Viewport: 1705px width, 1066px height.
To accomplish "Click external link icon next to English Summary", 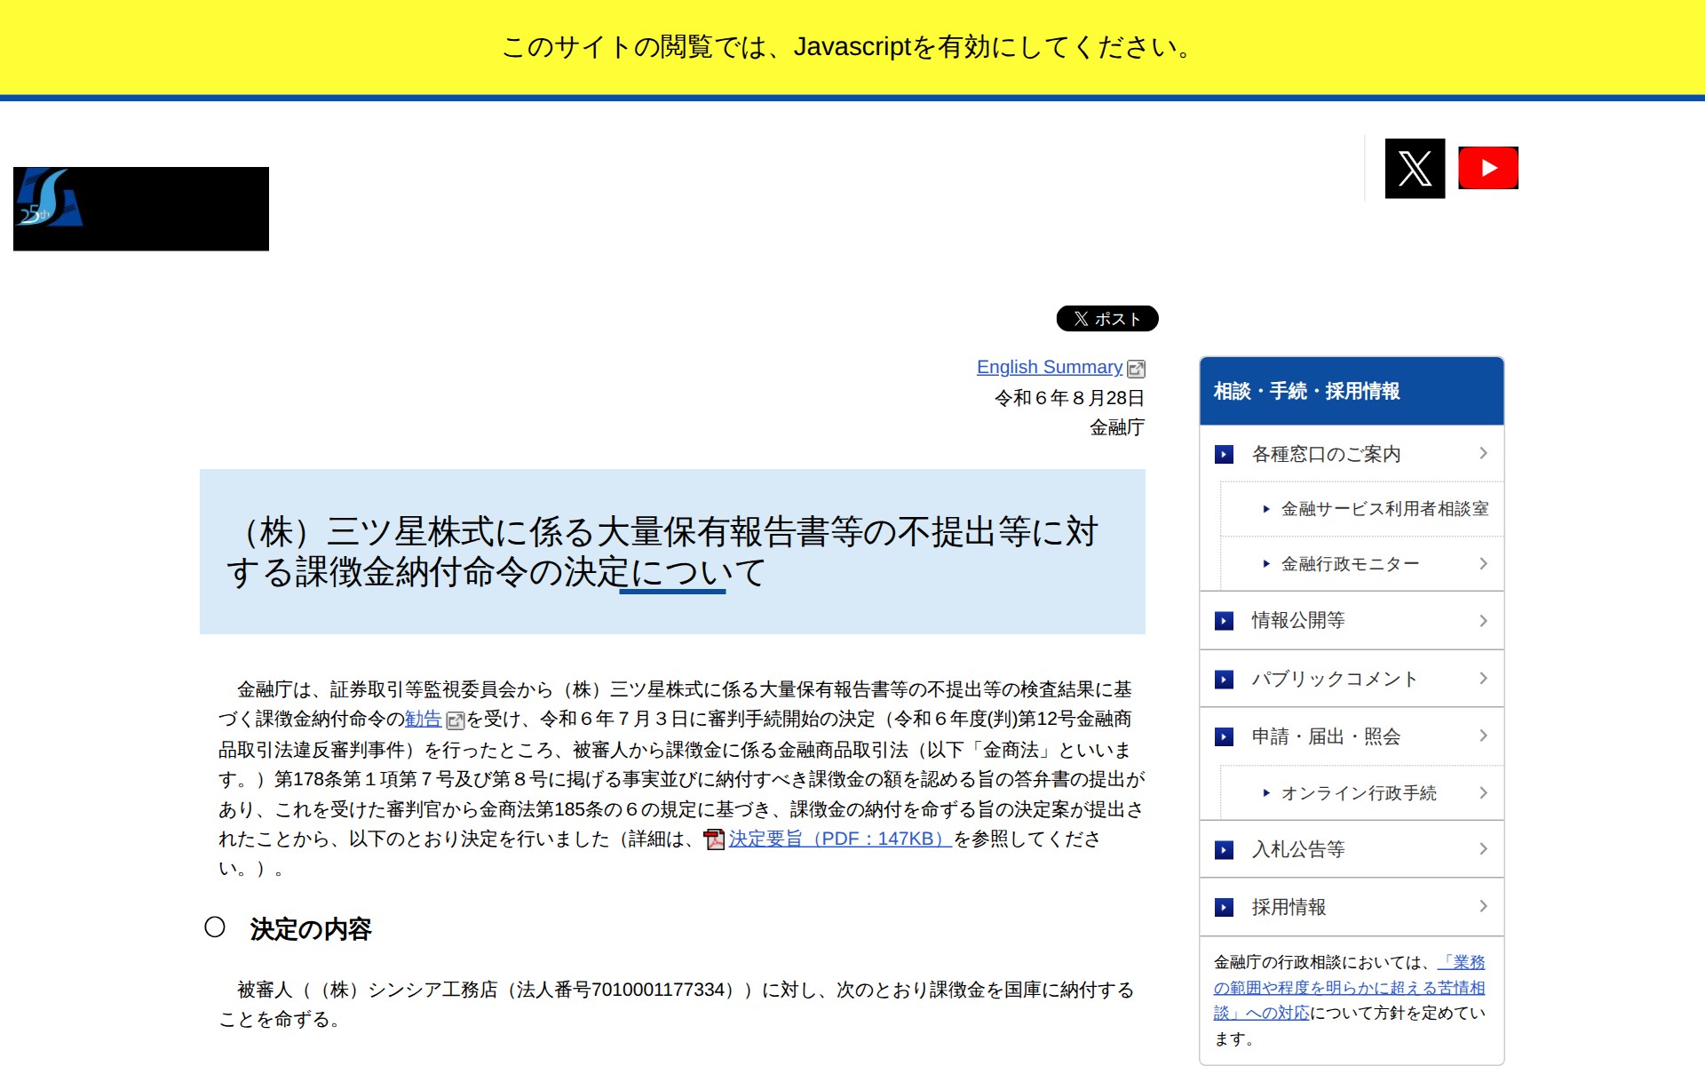I will tap(1136, 369).
